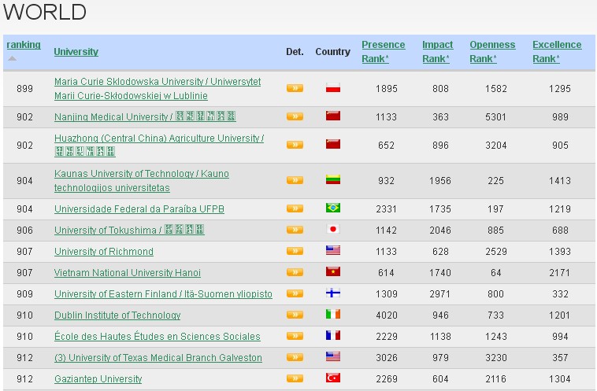597x391 pixels.
Task: Click the Brazil flag icon
Action: (x=332, y=209)
